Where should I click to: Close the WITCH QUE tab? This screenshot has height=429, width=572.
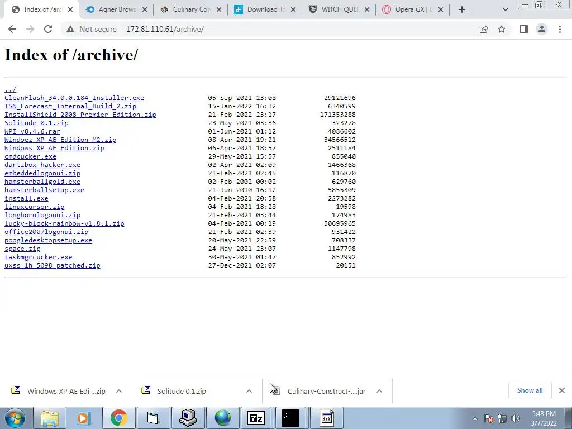click(x=368, y=10)
